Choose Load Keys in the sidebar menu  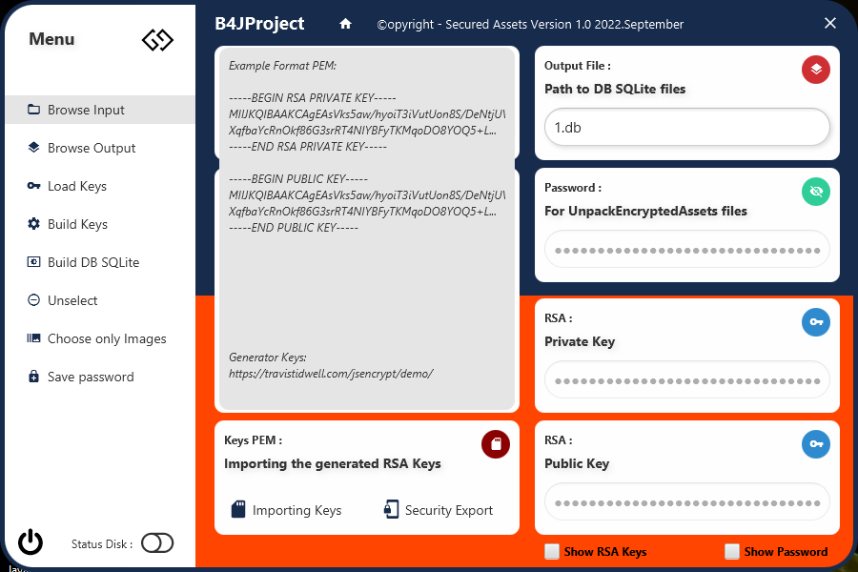coord(77,186)
